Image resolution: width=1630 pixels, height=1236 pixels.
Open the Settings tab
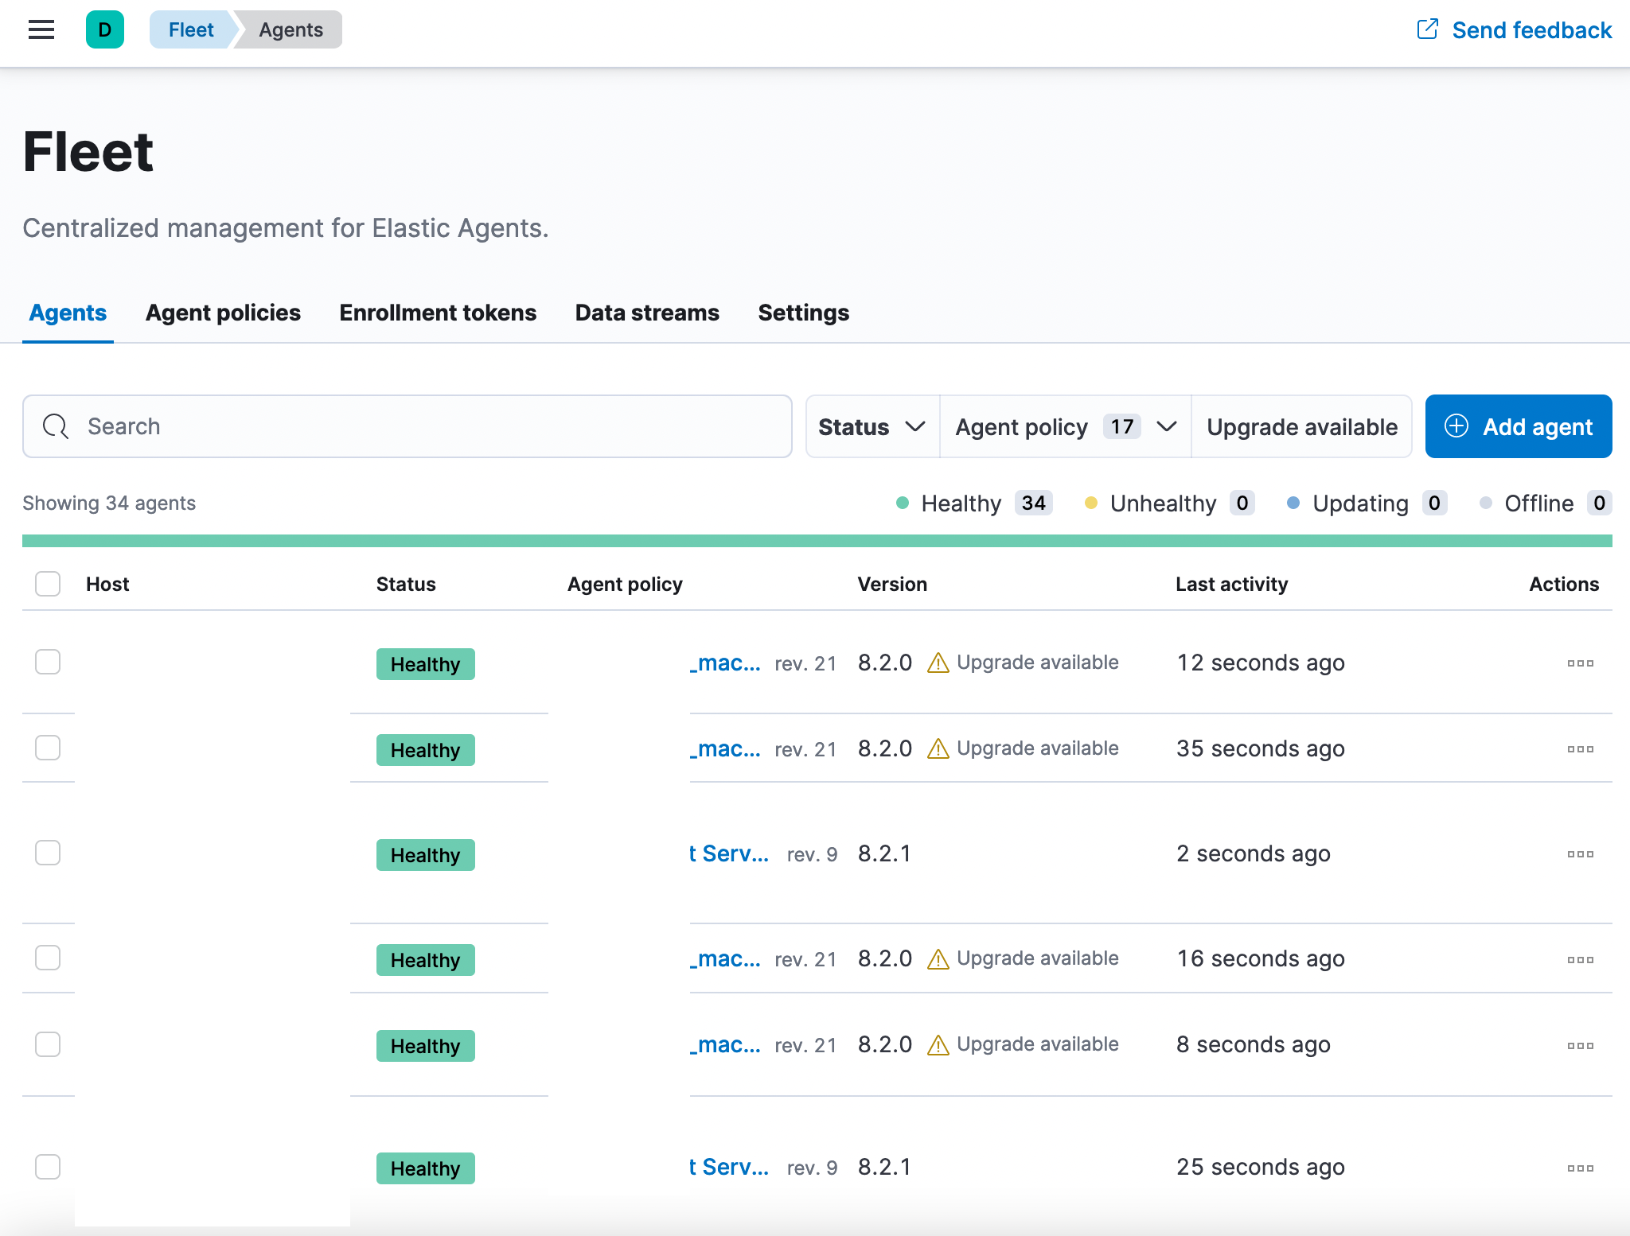click(803, 313)
